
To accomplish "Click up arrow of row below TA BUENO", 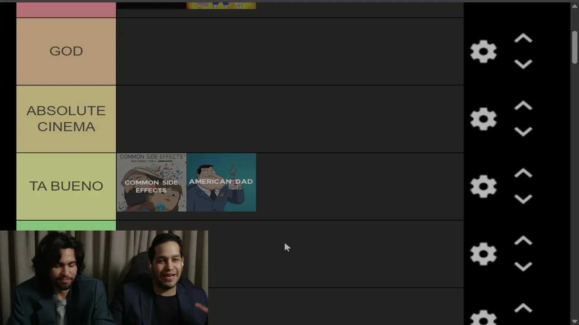I will click(x=523, y=241).
